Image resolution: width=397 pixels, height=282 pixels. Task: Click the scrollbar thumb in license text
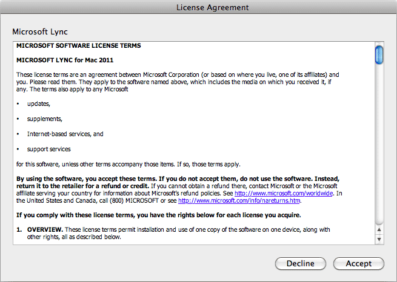[x=379, y=55]
